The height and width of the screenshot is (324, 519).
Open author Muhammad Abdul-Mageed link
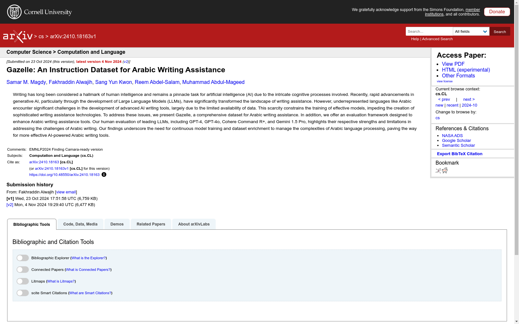tap(213, 82)
